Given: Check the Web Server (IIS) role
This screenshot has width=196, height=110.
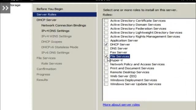Looking at the screenshot, I should [106, 76].
